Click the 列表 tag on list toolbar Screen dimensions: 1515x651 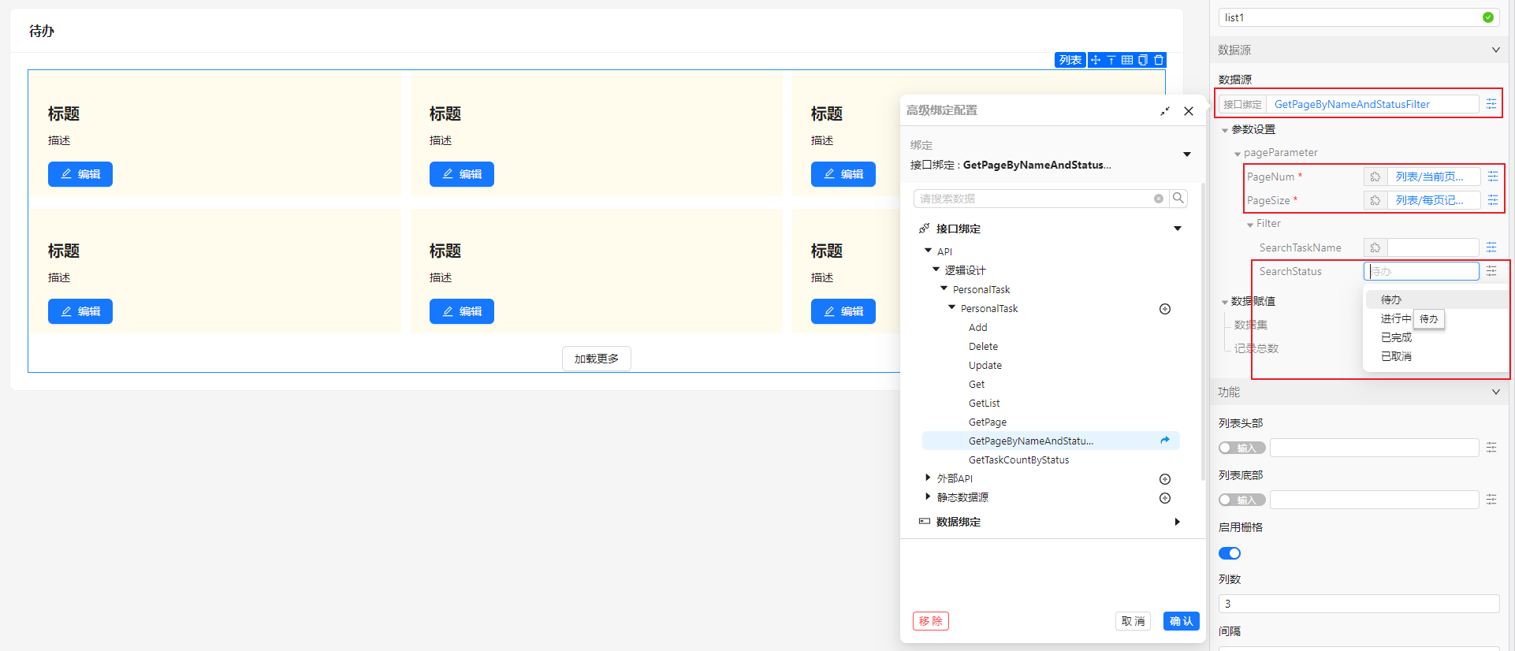[1070, 60]
